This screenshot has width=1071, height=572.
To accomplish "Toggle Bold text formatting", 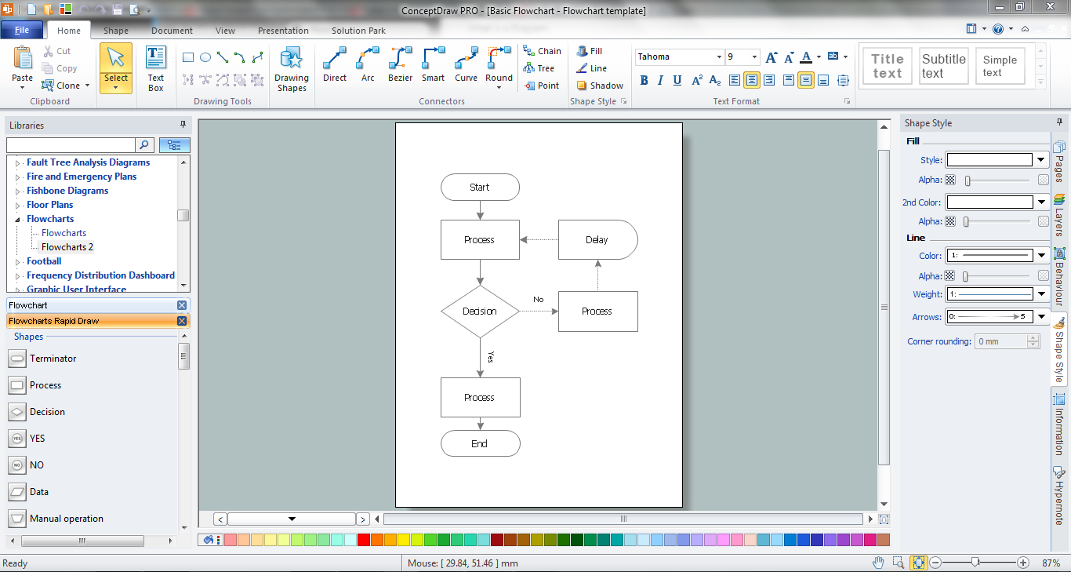I will pyautogui.click(x=644, y=80).
